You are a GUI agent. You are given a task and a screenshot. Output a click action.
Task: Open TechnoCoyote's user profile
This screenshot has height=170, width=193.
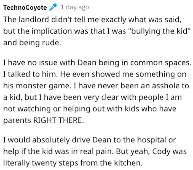tap(25, 7)
